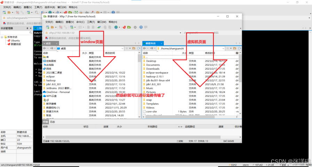Expand remote pane bookmark star dropdown
The height and width of the screenshot is (167, 312).
point(231,48)
